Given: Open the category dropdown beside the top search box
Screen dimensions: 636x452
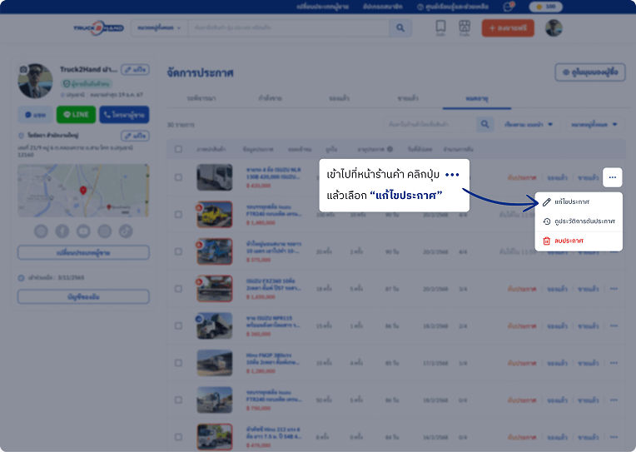Looking at the screenshot, I should [160, 27].
